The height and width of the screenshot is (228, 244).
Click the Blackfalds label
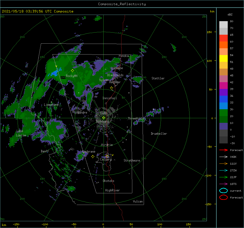[115, 75]
